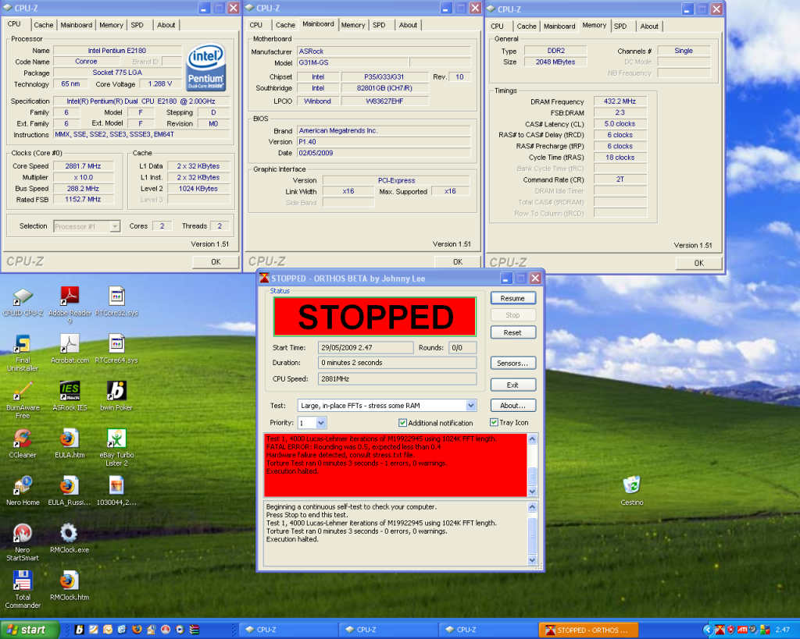Select Mainboard tab in the Memory CPU-Z window

pyautogui.click(x=559, y=26)
